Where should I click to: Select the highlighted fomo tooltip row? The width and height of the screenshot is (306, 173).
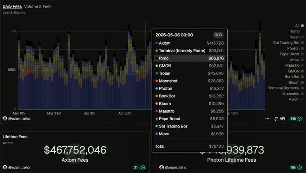click(x=189, y=58)
